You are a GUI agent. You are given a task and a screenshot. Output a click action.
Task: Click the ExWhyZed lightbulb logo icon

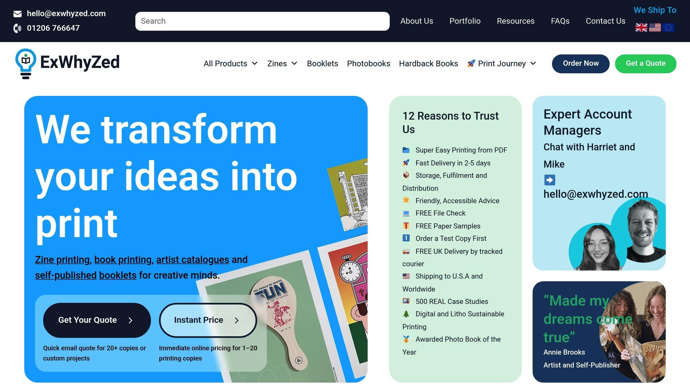pos(26,64)
